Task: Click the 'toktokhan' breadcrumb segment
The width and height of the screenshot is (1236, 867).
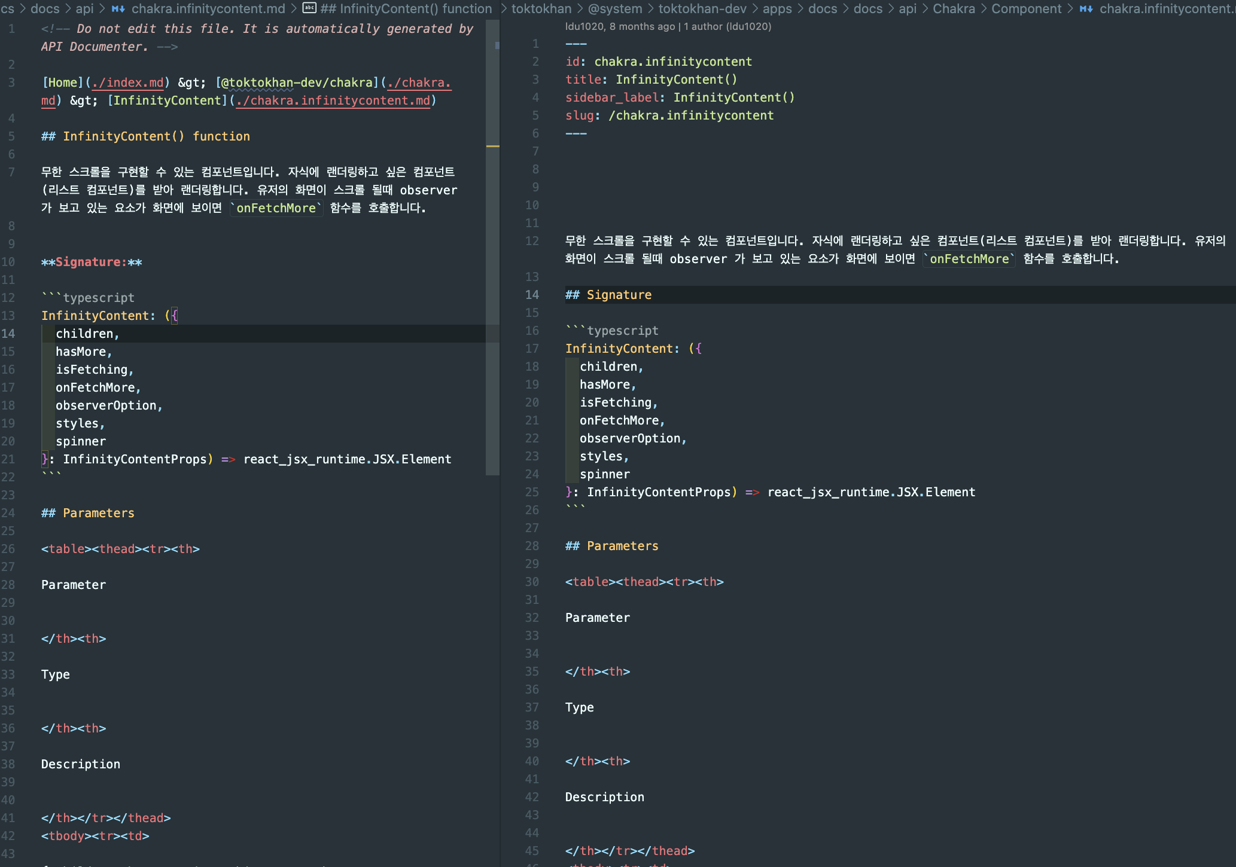Action: [541, 8]
